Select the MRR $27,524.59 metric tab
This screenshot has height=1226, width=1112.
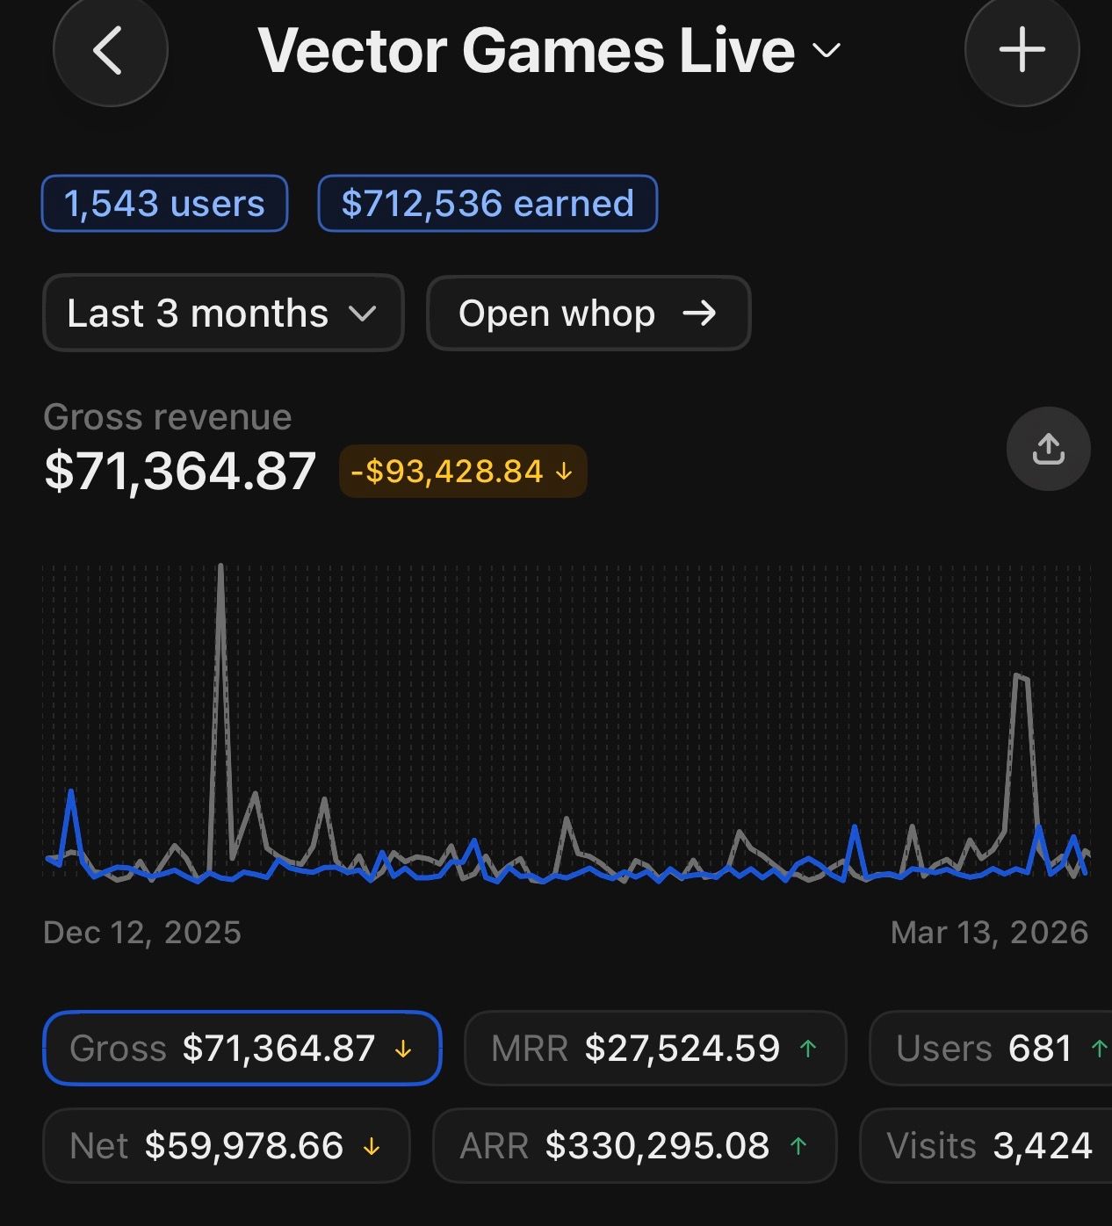pos(655,1048)
